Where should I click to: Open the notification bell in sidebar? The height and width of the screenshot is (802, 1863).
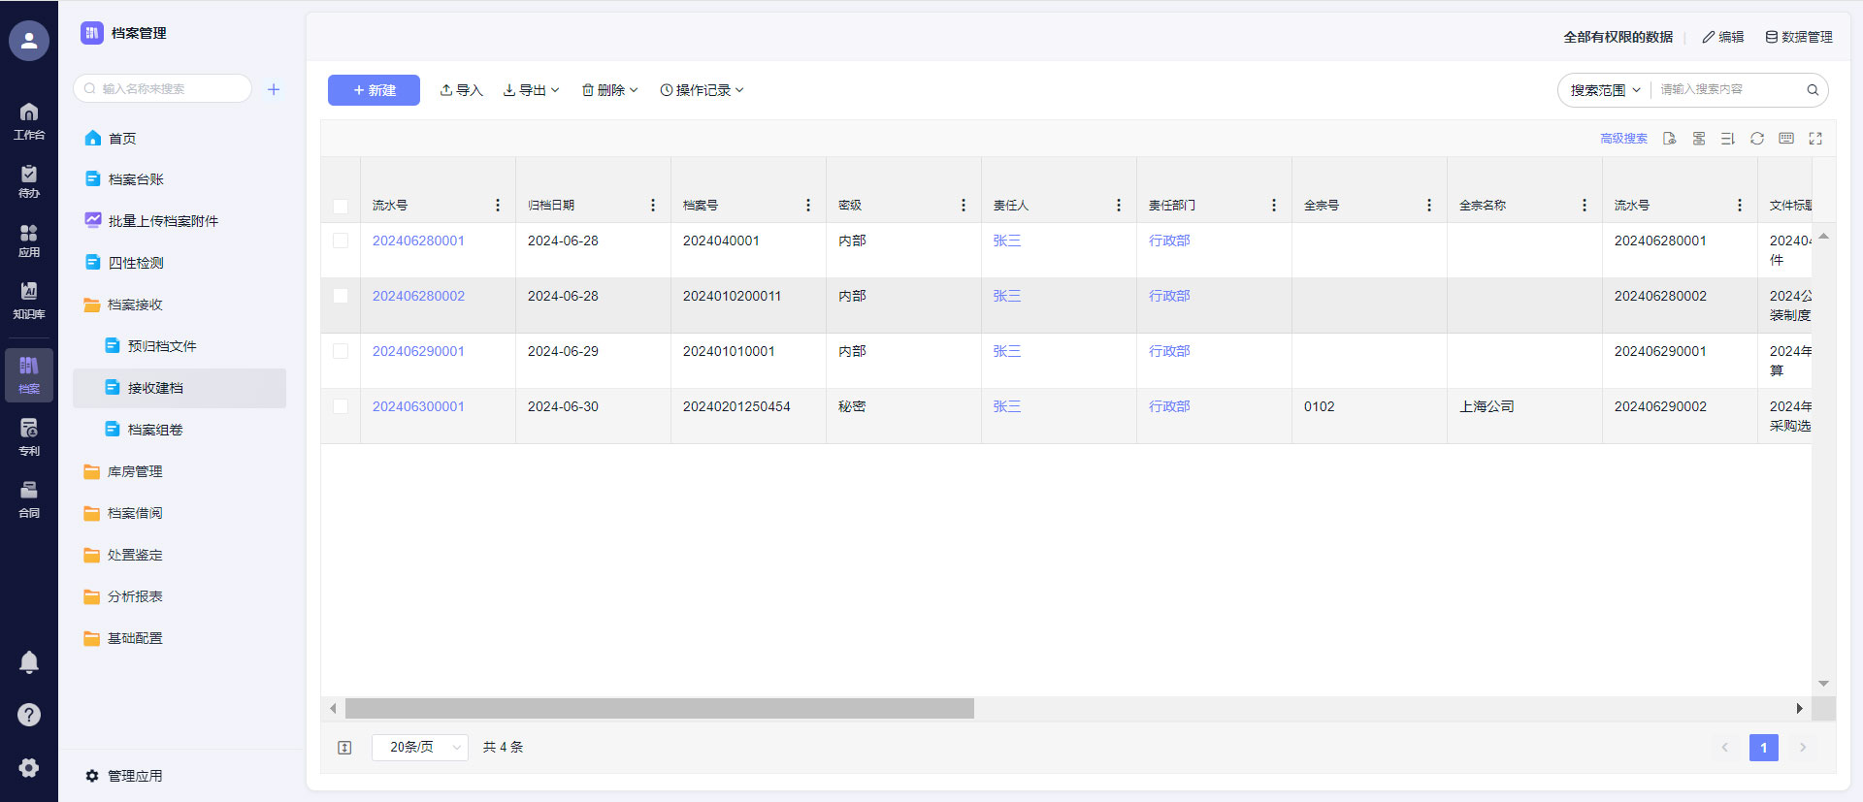point(29,661)
